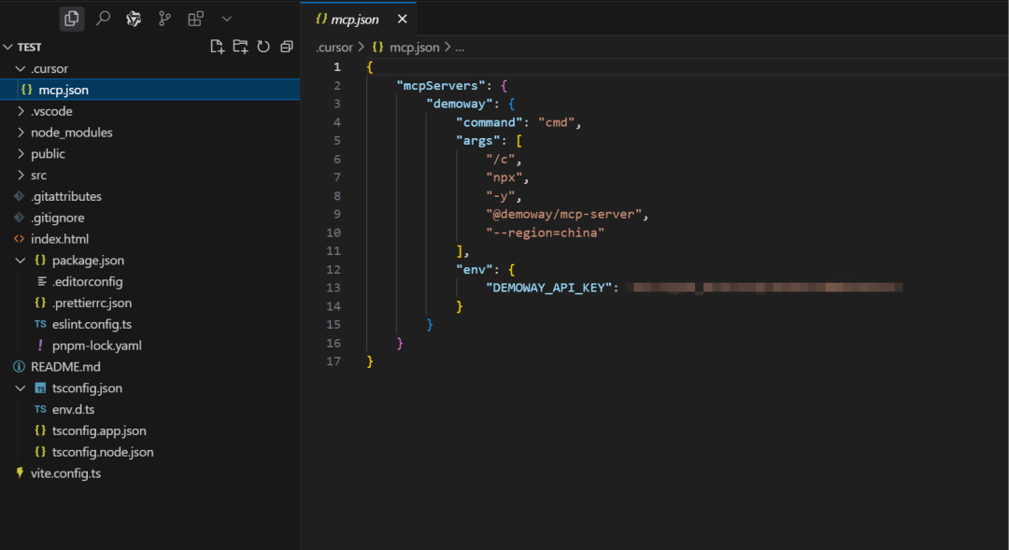The height and width of the screenshot is (550, 1009).
Task: Collapse the tsconfig.json nested group
Action: pos(21,388)
